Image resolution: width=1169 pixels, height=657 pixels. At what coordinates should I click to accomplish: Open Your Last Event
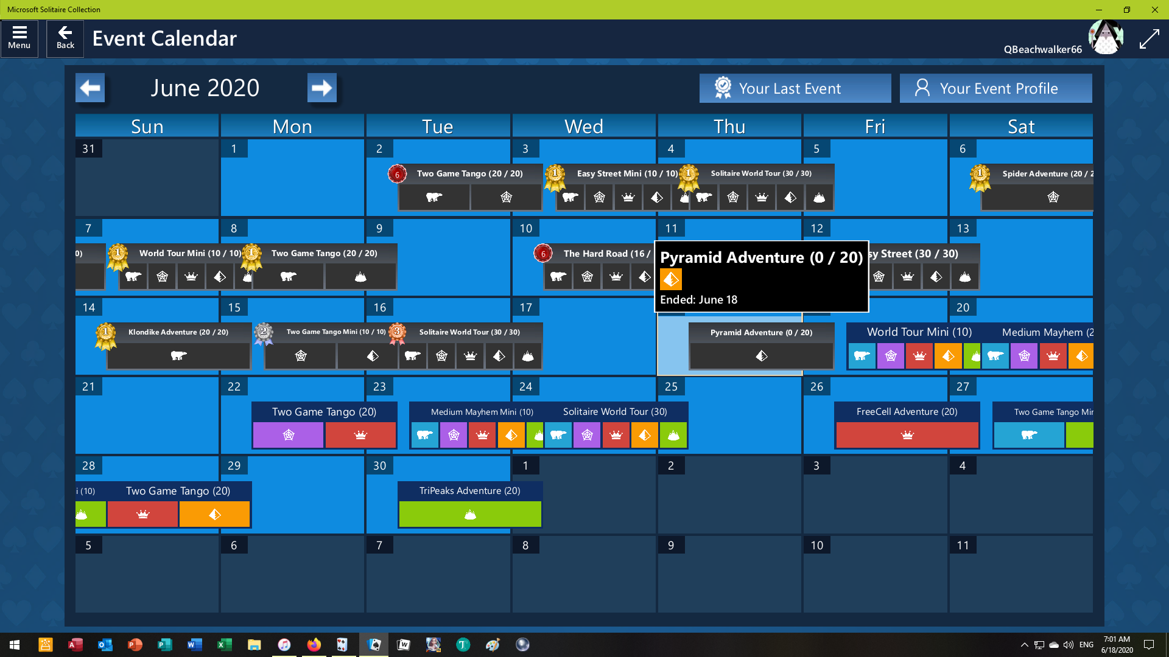(x=795, y=88)
